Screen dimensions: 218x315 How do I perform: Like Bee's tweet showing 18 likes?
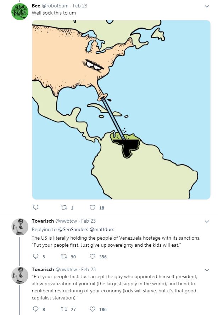point(92,207)
